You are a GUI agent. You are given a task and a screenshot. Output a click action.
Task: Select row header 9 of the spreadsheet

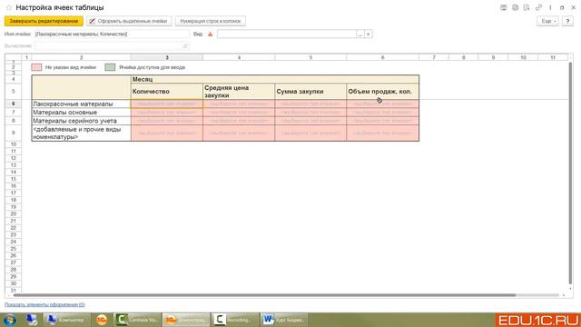pyautogui.click(x=14, y=134)
